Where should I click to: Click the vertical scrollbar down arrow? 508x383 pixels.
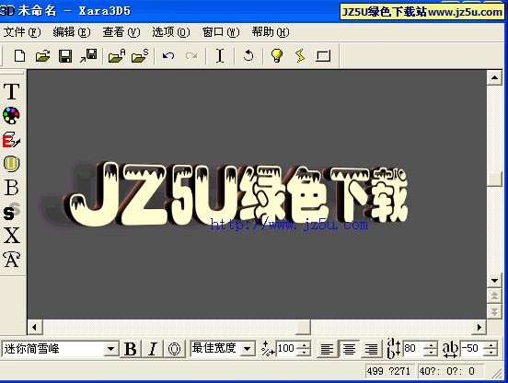tap(494, 281)
